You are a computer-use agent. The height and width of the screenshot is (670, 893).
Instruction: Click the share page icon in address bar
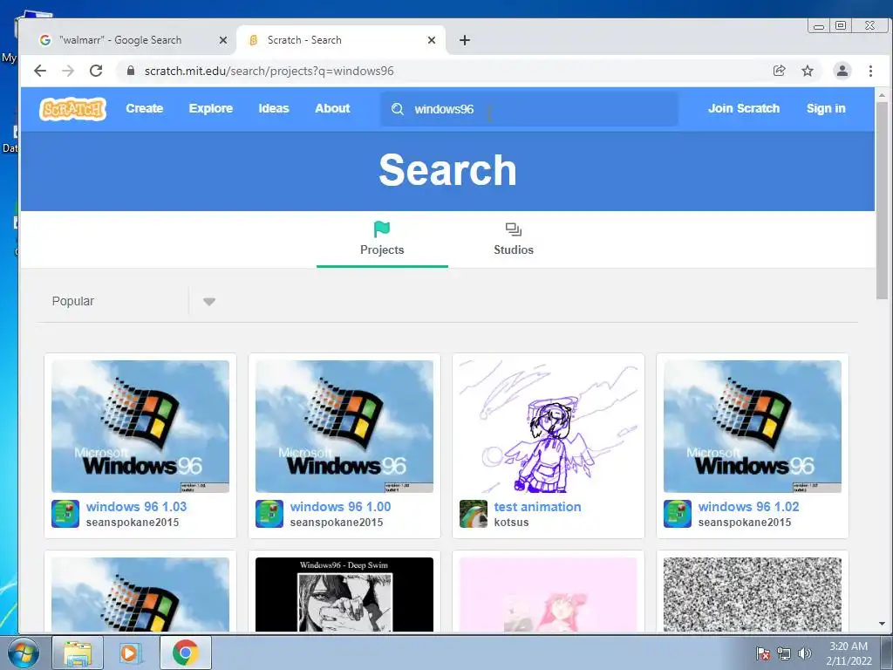pyautogui.click(x=779, y=71)
